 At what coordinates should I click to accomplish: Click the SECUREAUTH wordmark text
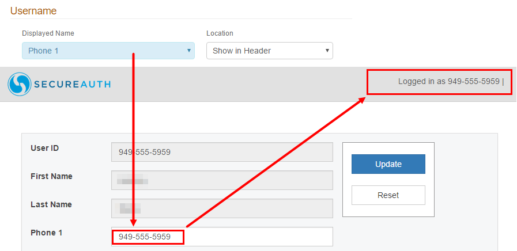pos(71,85)
